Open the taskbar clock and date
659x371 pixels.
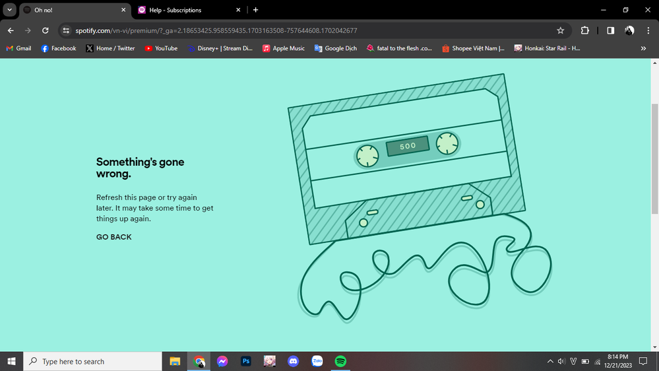(x=617, y=361)
